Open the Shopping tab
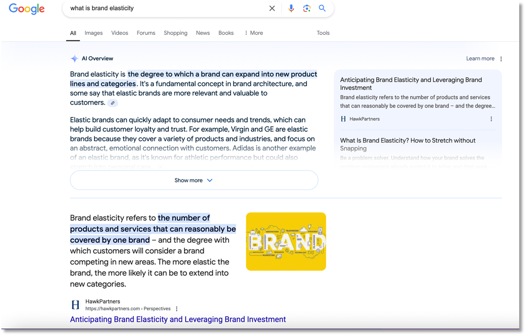Image resolution: width=526 pixels, height=336 pixels. 175,33
